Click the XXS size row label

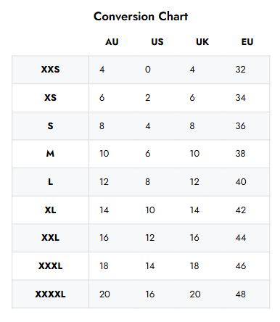tap(50, 70)
